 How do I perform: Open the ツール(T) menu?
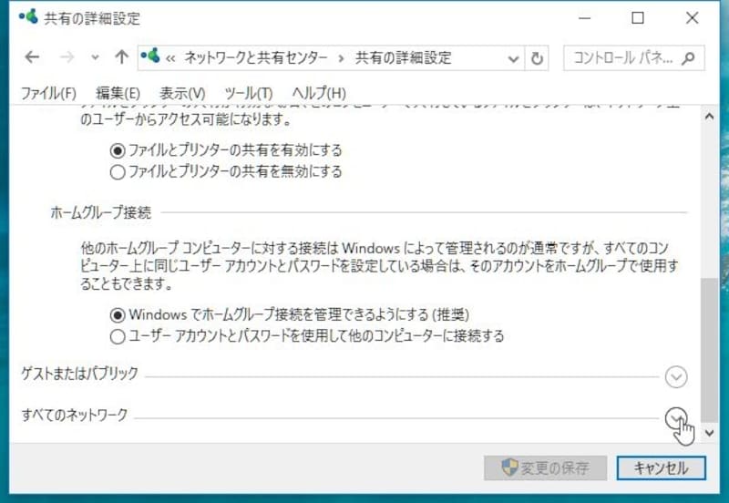(x=249, y=93)
